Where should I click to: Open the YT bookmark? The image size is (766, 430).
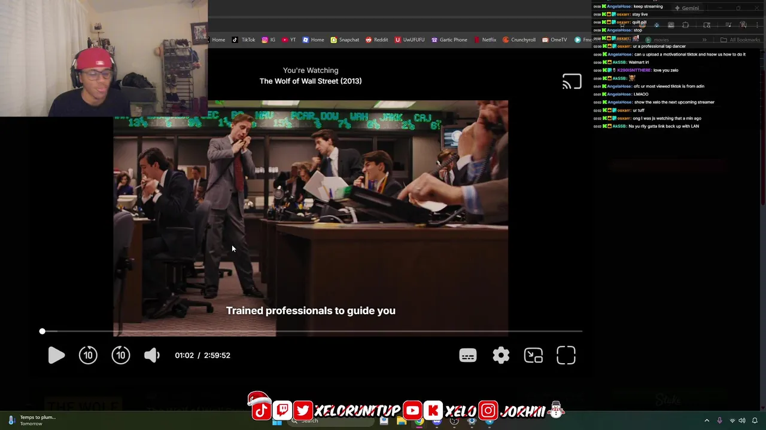click(x=288, y=40)
